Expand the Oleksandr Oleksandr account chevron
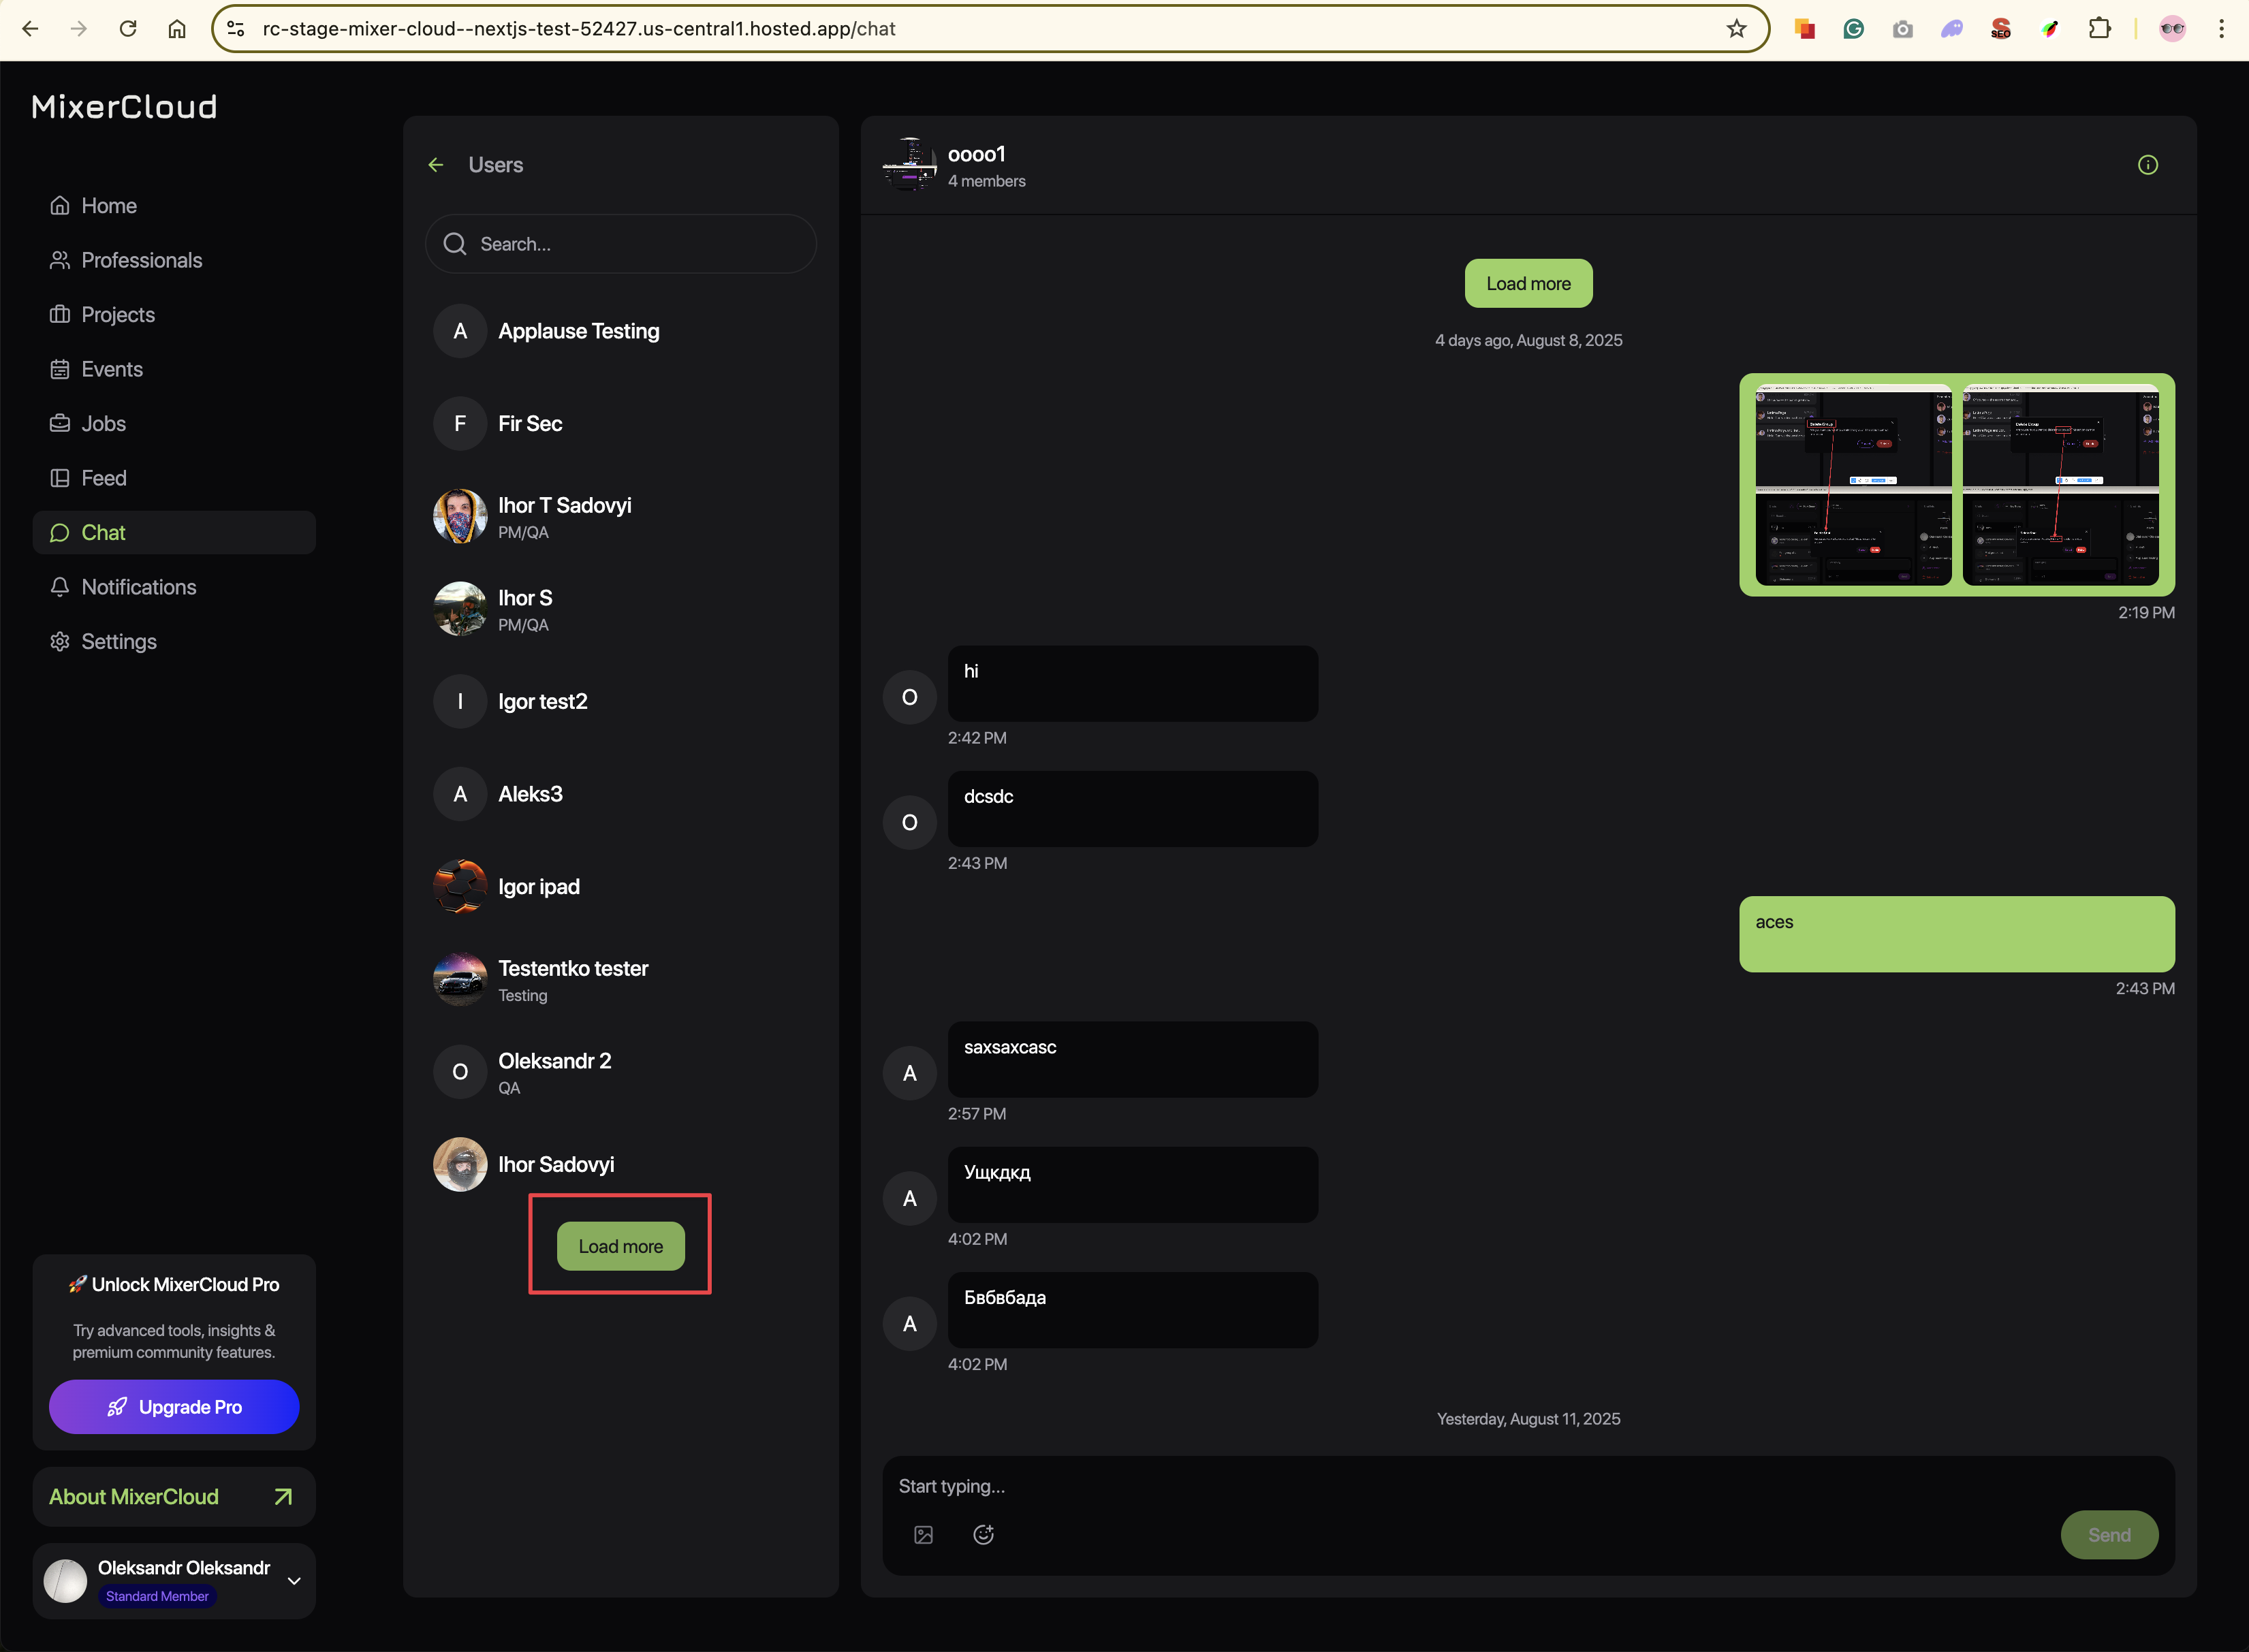Viewport: 2249px width, 1652px height. pyautogui.click(x=294, y=1581)
